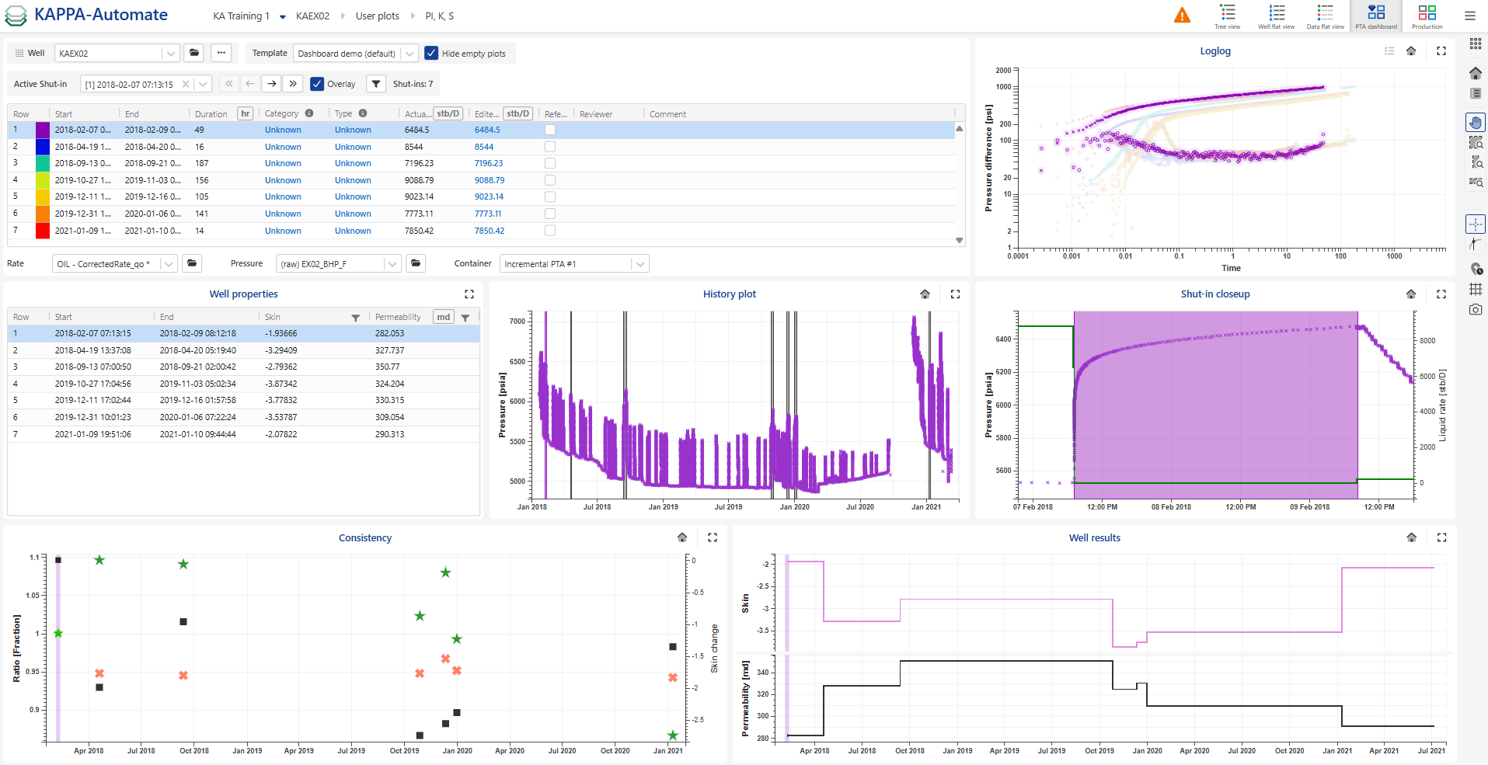Screen dimensions: 1488x765
Task: Disable the Overlay checkbox
Action: point(317,83)
